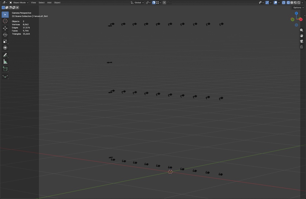Open the Add menu
Screen dimensions: 306x199
49,2
